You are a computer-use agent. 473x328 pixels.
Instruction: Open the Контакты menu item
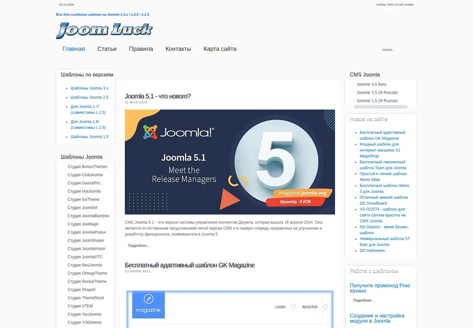[178, 49]
